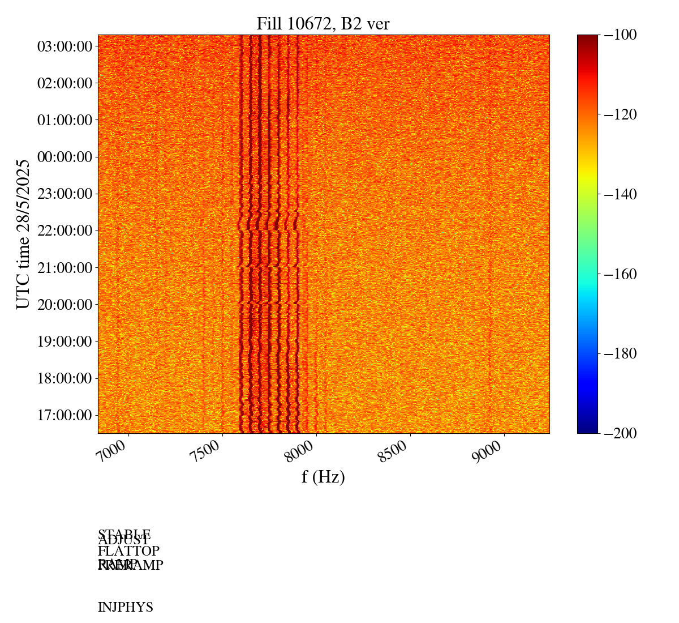Image resolution: width=679 pixels, height=623 pixels.
Task: Click the FLATTOP beam mode label
Action: [x=128, y=551]
